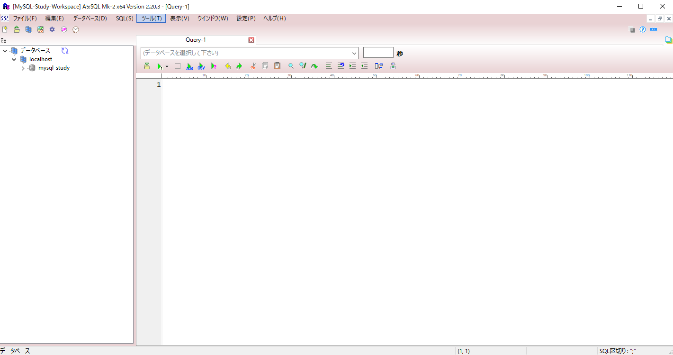Search the SQL with the magnifier icon

[291, 66]
